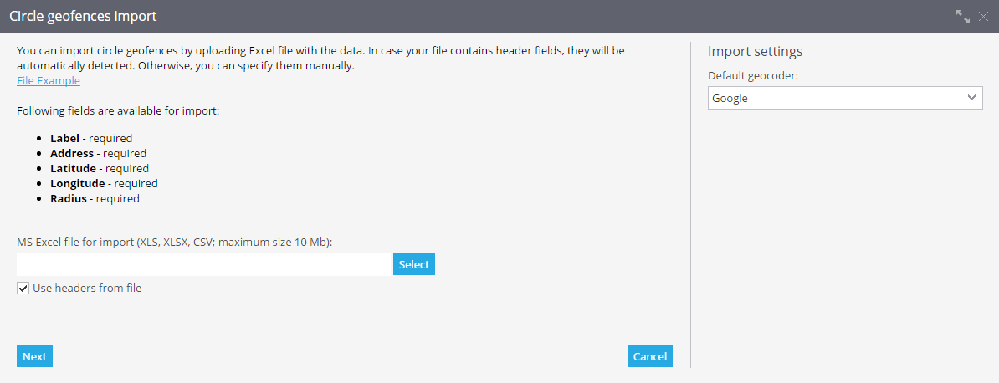The width and height of the screenshot is (999, 383).
Task: Select the bold Label field text
Action: 65,138
